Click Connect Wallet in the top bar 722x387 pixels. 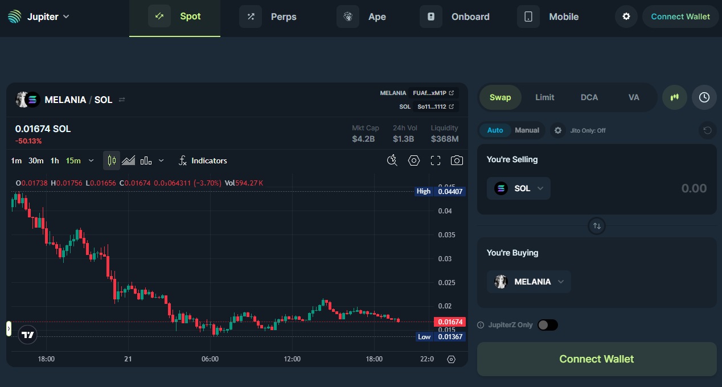(680, 17)
